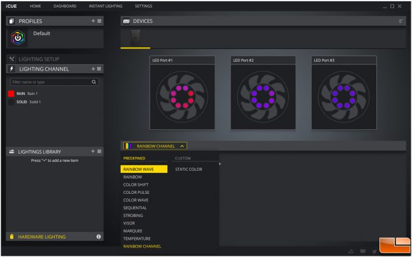The image size is (412, 257).
Task: Open the SETTINGS menu
Action: point(144,6)
